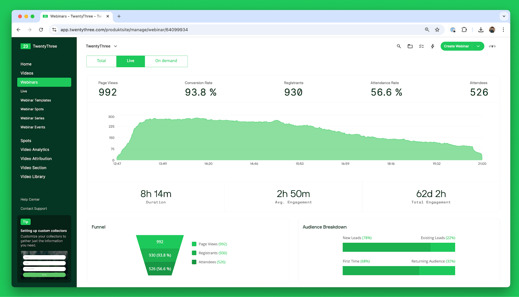The width and height of the screenshot is (519, 297).
Task: Open the Contact Support link
Action: pyautogui.click(x=34, y=208)
